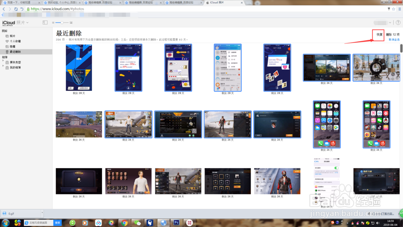Switch to the 我的经验_个人中心 tab
403x227 pixels.
point(62,2)
